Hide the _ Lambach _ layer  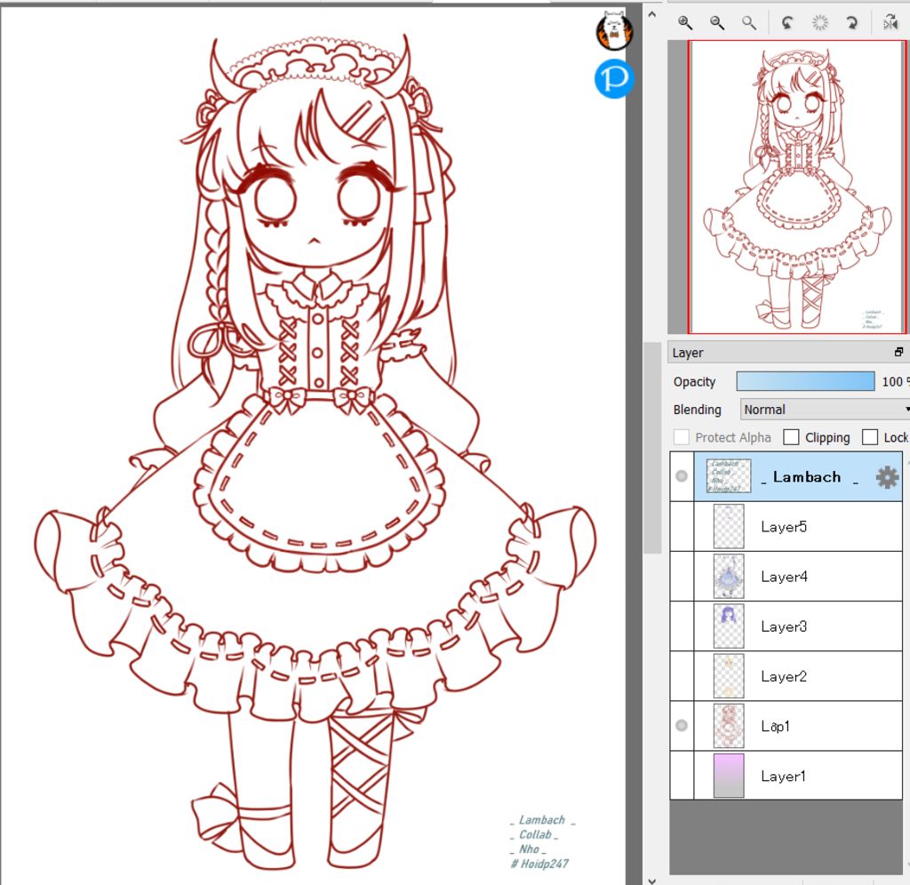coord(682,476)
